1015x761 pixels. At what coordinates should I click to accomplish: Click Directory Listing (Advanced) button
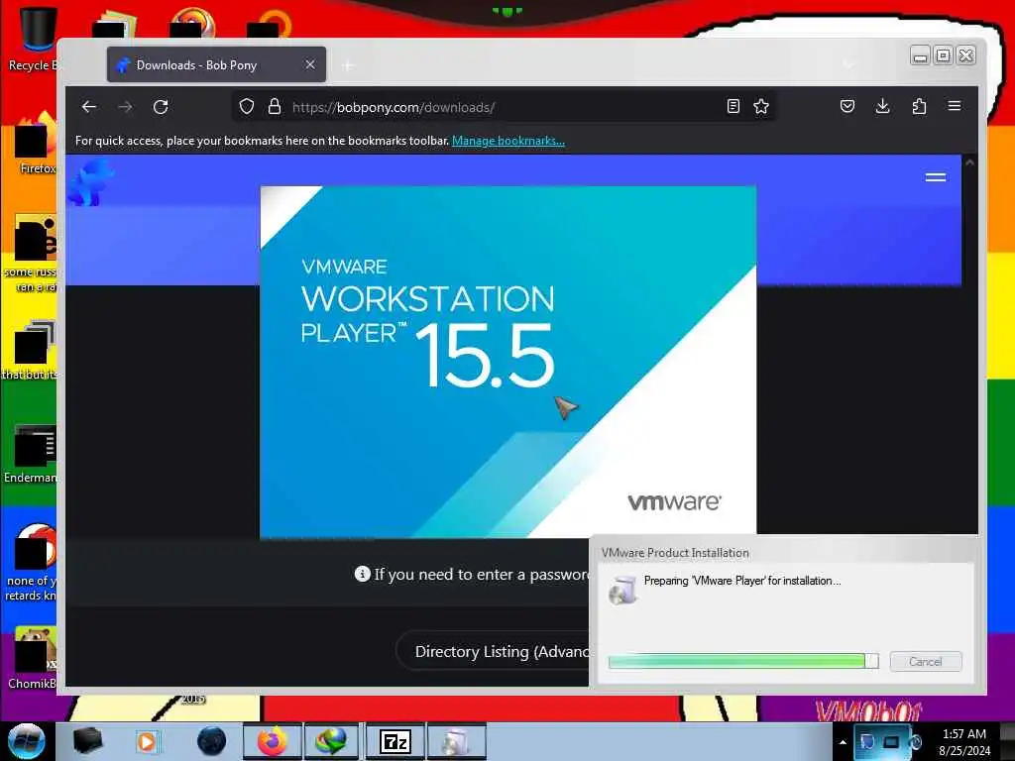coord(494,652)
